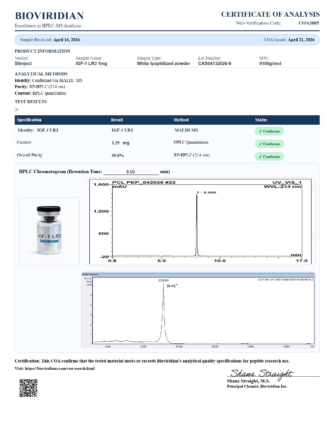
Task: Open the bioviridians.com coa-search link
Action: (x=60, y=369)
